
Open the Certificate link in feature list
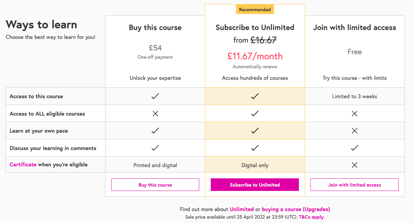(23, 165)
